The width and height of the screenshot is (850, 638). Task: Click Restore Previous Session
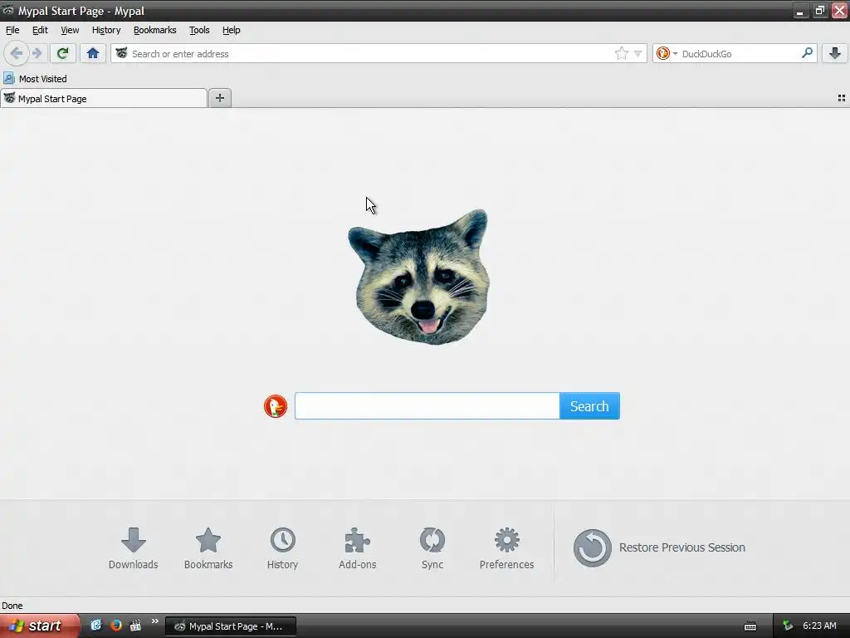pyautogui.click(x=659, y=547)
